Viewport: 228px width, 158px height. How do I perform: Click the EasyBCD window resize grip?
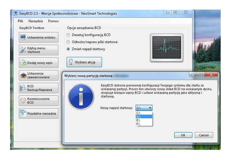tap(190, 146)
